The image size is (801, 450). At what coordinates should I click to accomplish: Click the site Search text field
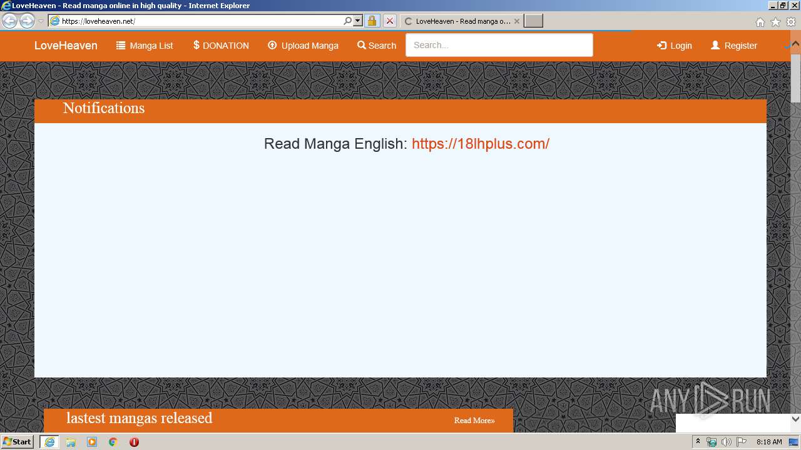click(499, 45)
